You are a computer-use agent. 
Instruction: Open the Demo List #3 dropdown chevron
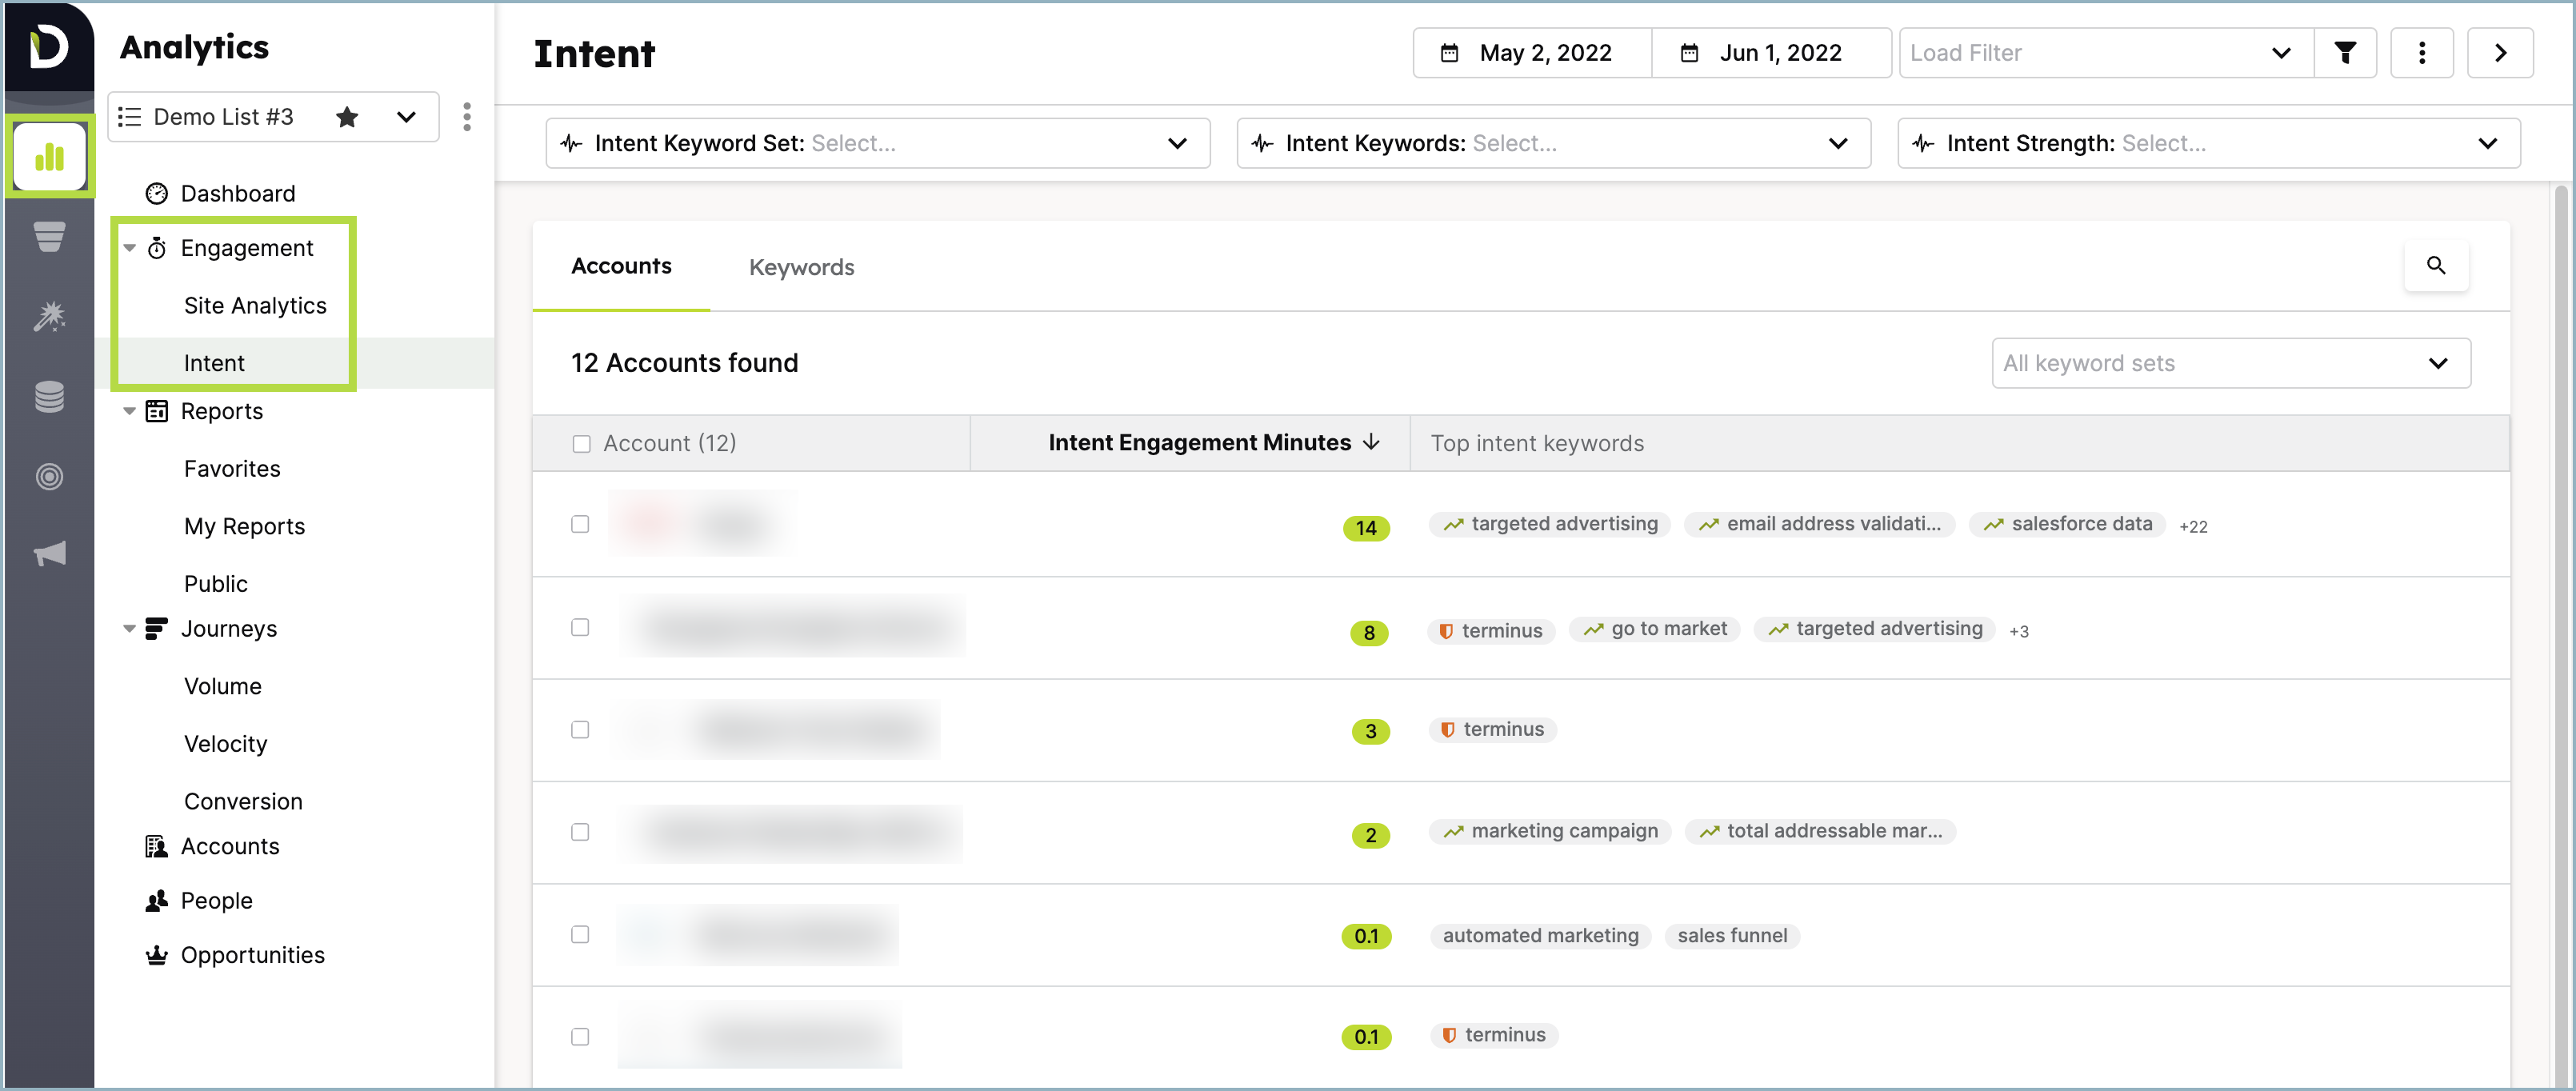tap(406, 117)
